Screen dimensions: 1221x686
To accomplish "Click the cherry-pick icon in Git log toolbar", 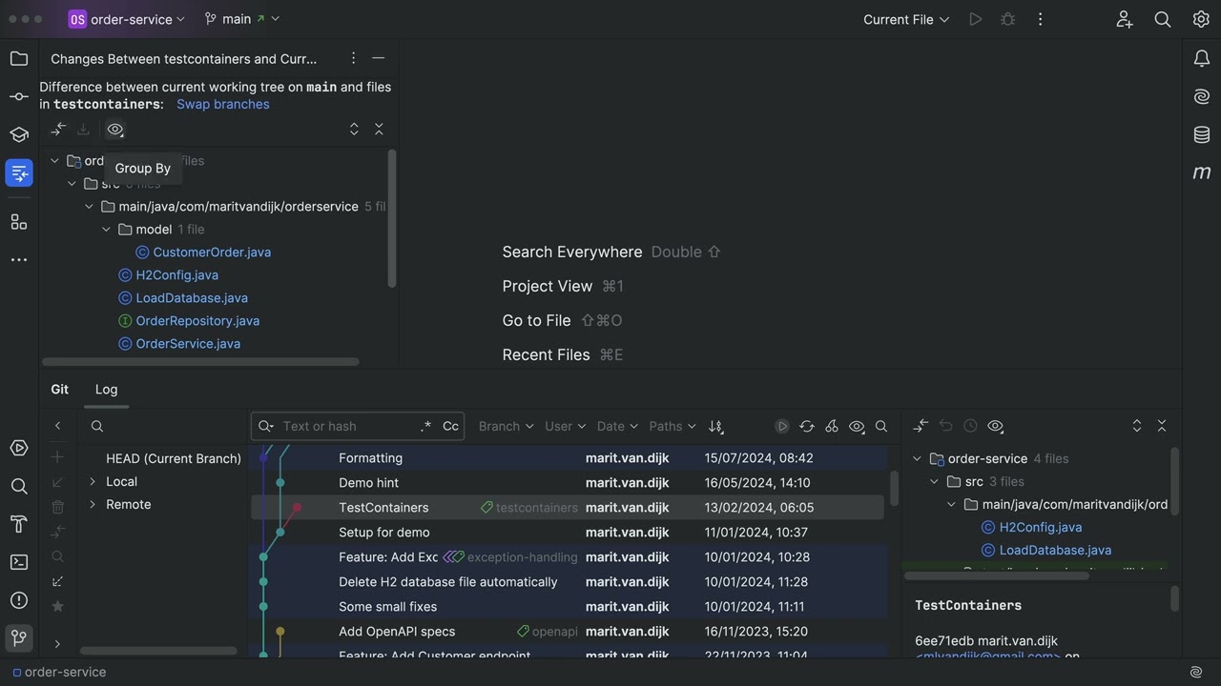I will 832,427.
